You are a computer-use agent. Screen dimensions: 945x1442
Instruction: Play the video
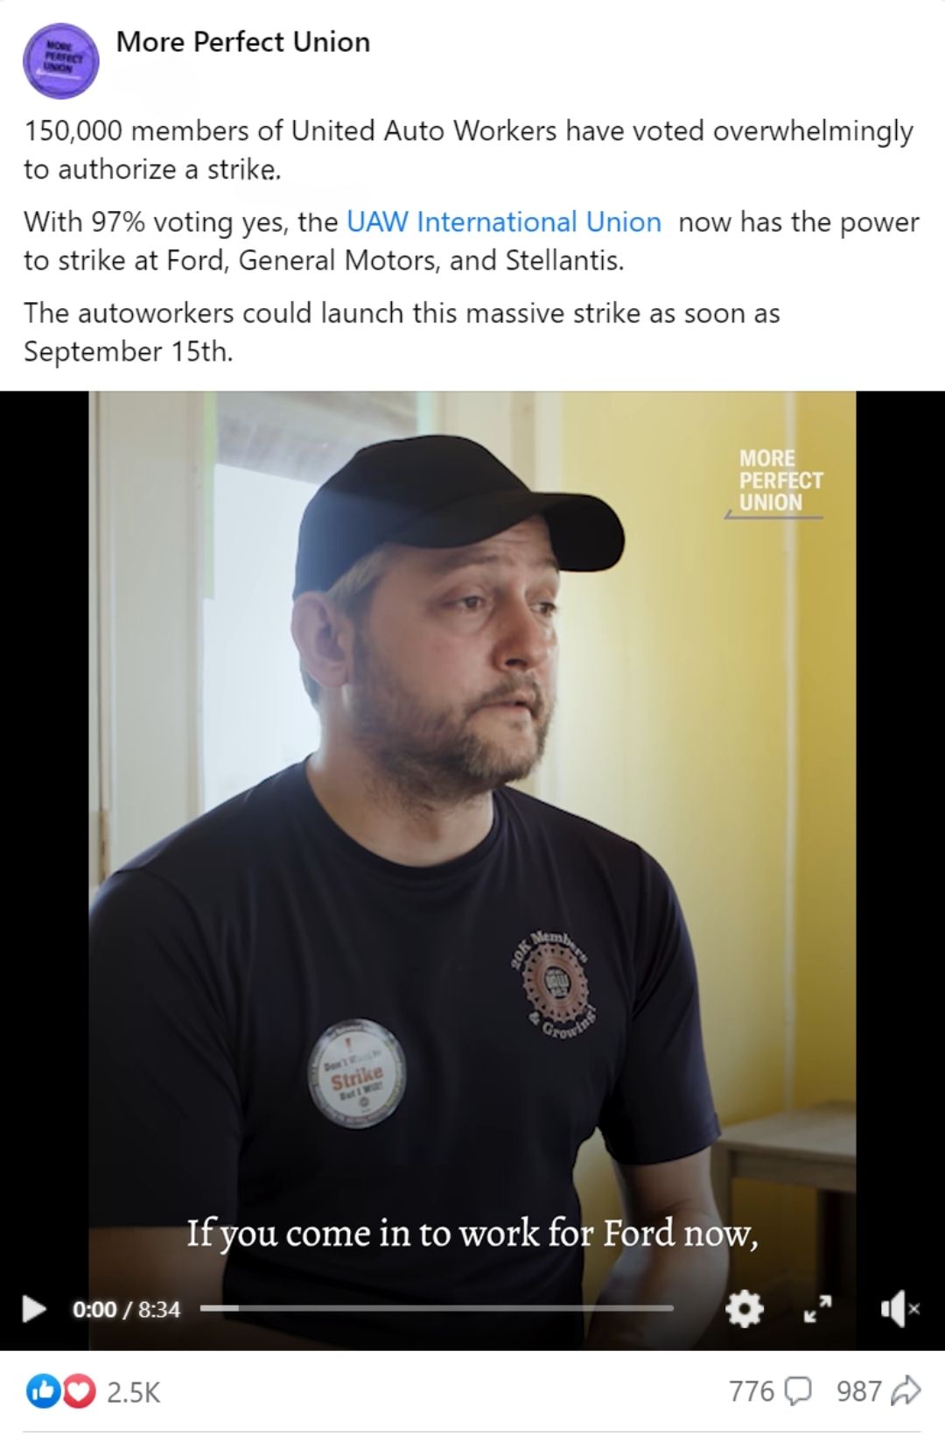34,1309
